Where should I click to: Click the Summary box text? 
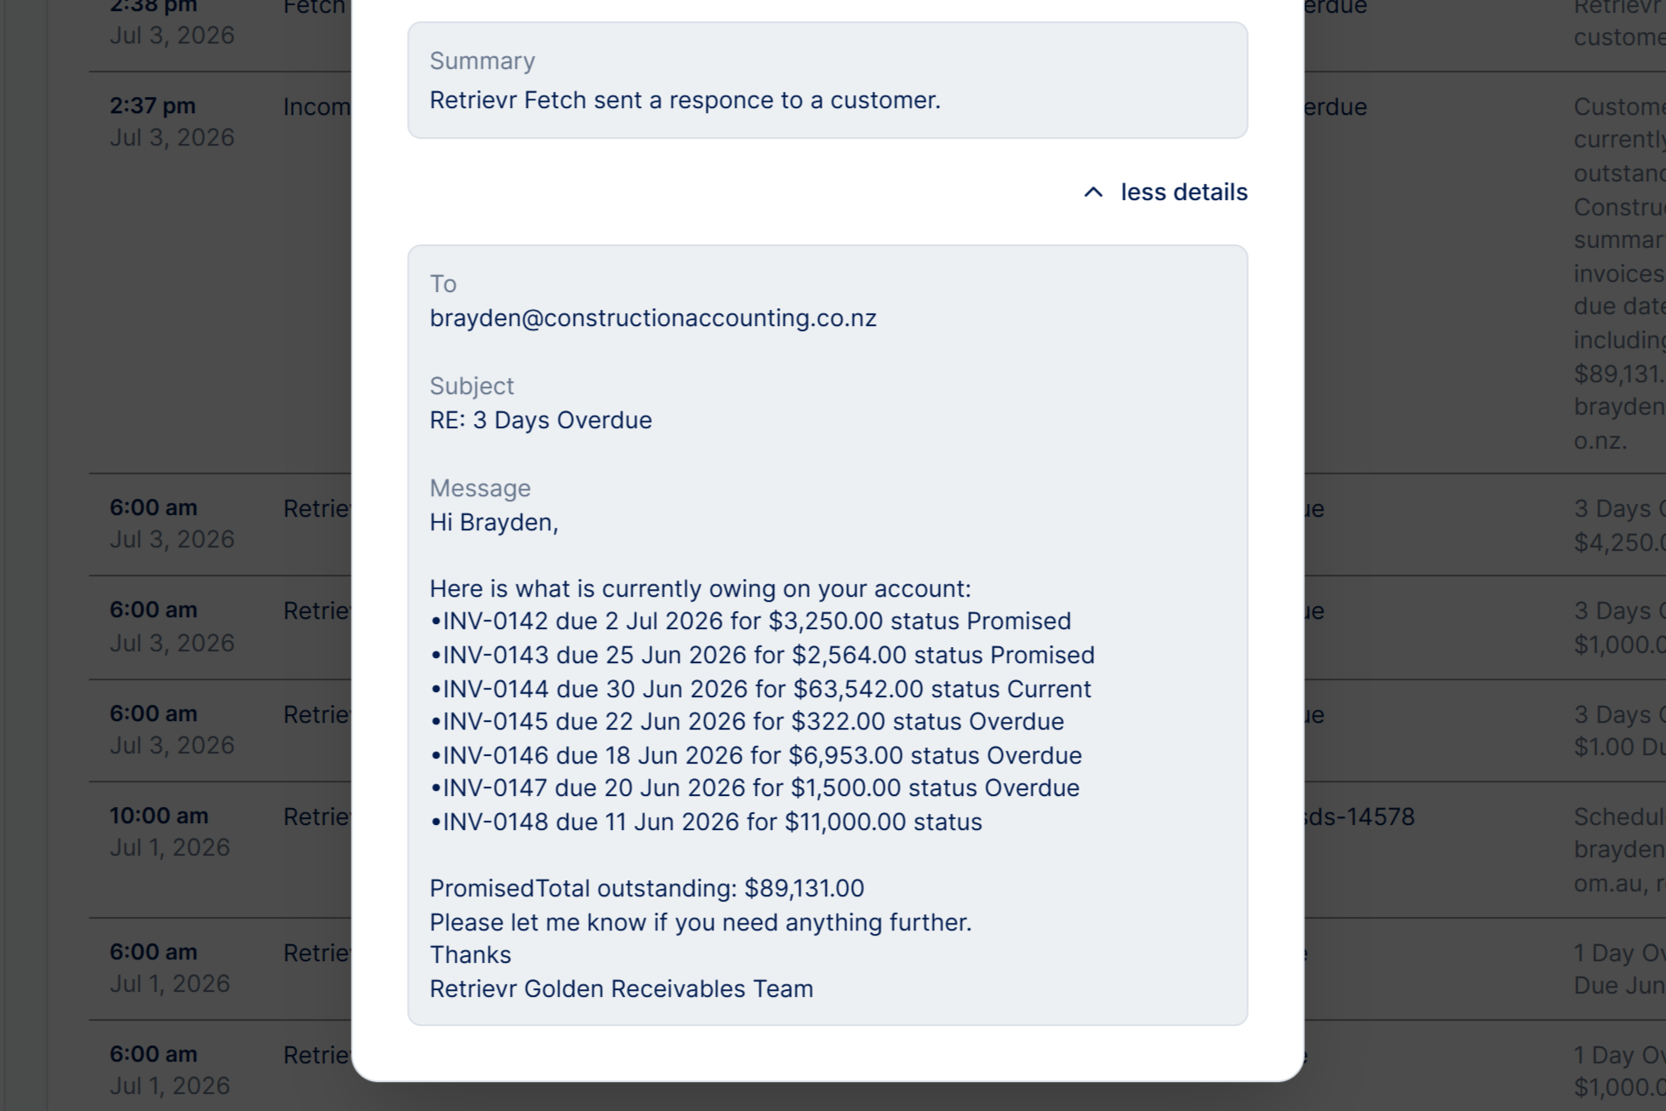point(685,100)
